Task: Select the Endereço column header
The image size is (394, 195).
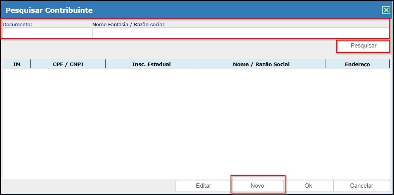Action: pos(357,64)
